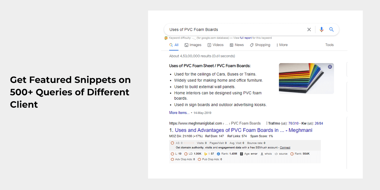Click the source code brackets icon
The width and height of the screenshot is (380, 190).
click(x=276, y=154)
